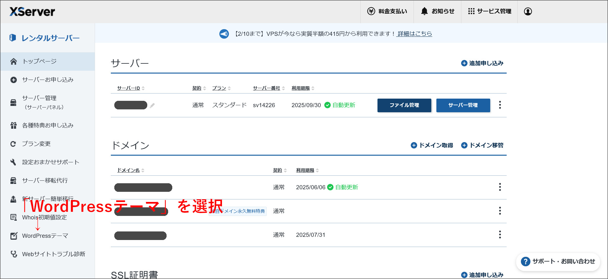The width and height of the screenshot is (608, 279).
Task: Click スタンダード plan text in server row
Action: (229, 105)
